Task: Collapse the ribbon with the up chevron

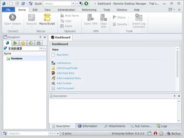Action: (x=179, y=10)
